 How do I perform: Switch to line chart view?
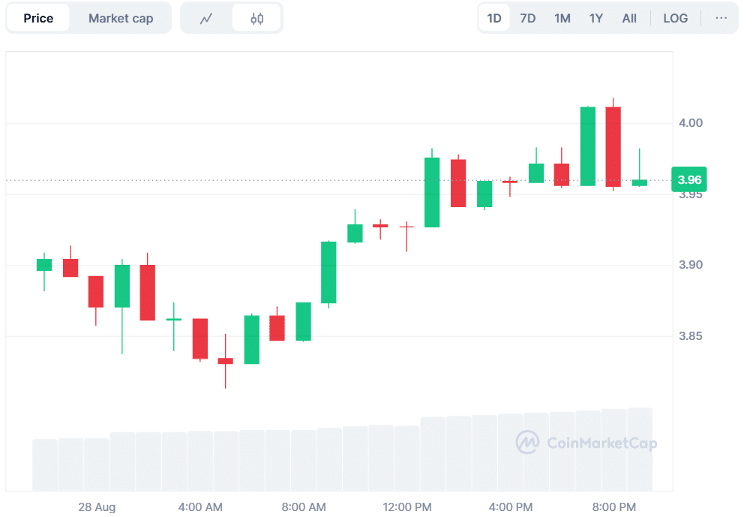click(x=206, y=19)
